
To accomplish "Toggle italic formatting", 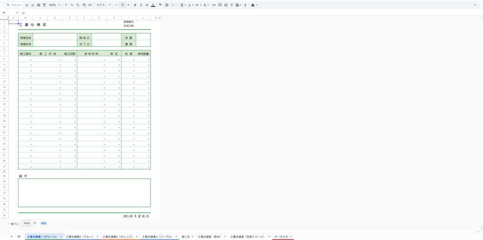I will (x=141, y=5).
